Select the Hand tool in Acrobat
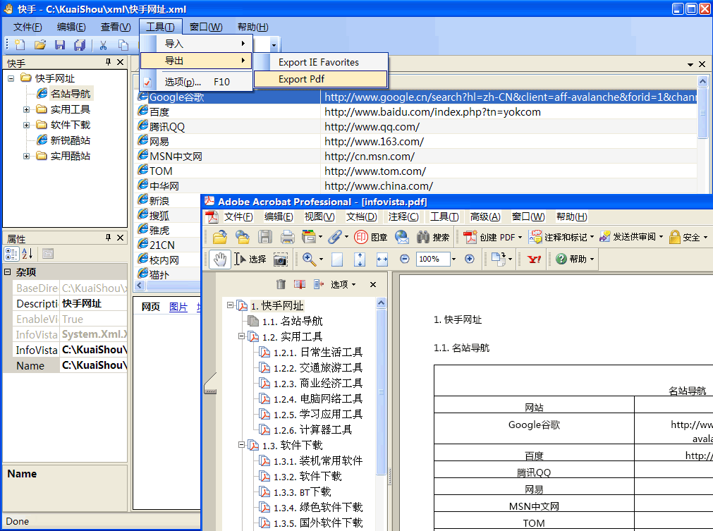 click(219, 260)
